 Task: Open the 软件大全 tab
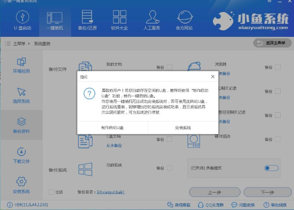pos(119,21)
